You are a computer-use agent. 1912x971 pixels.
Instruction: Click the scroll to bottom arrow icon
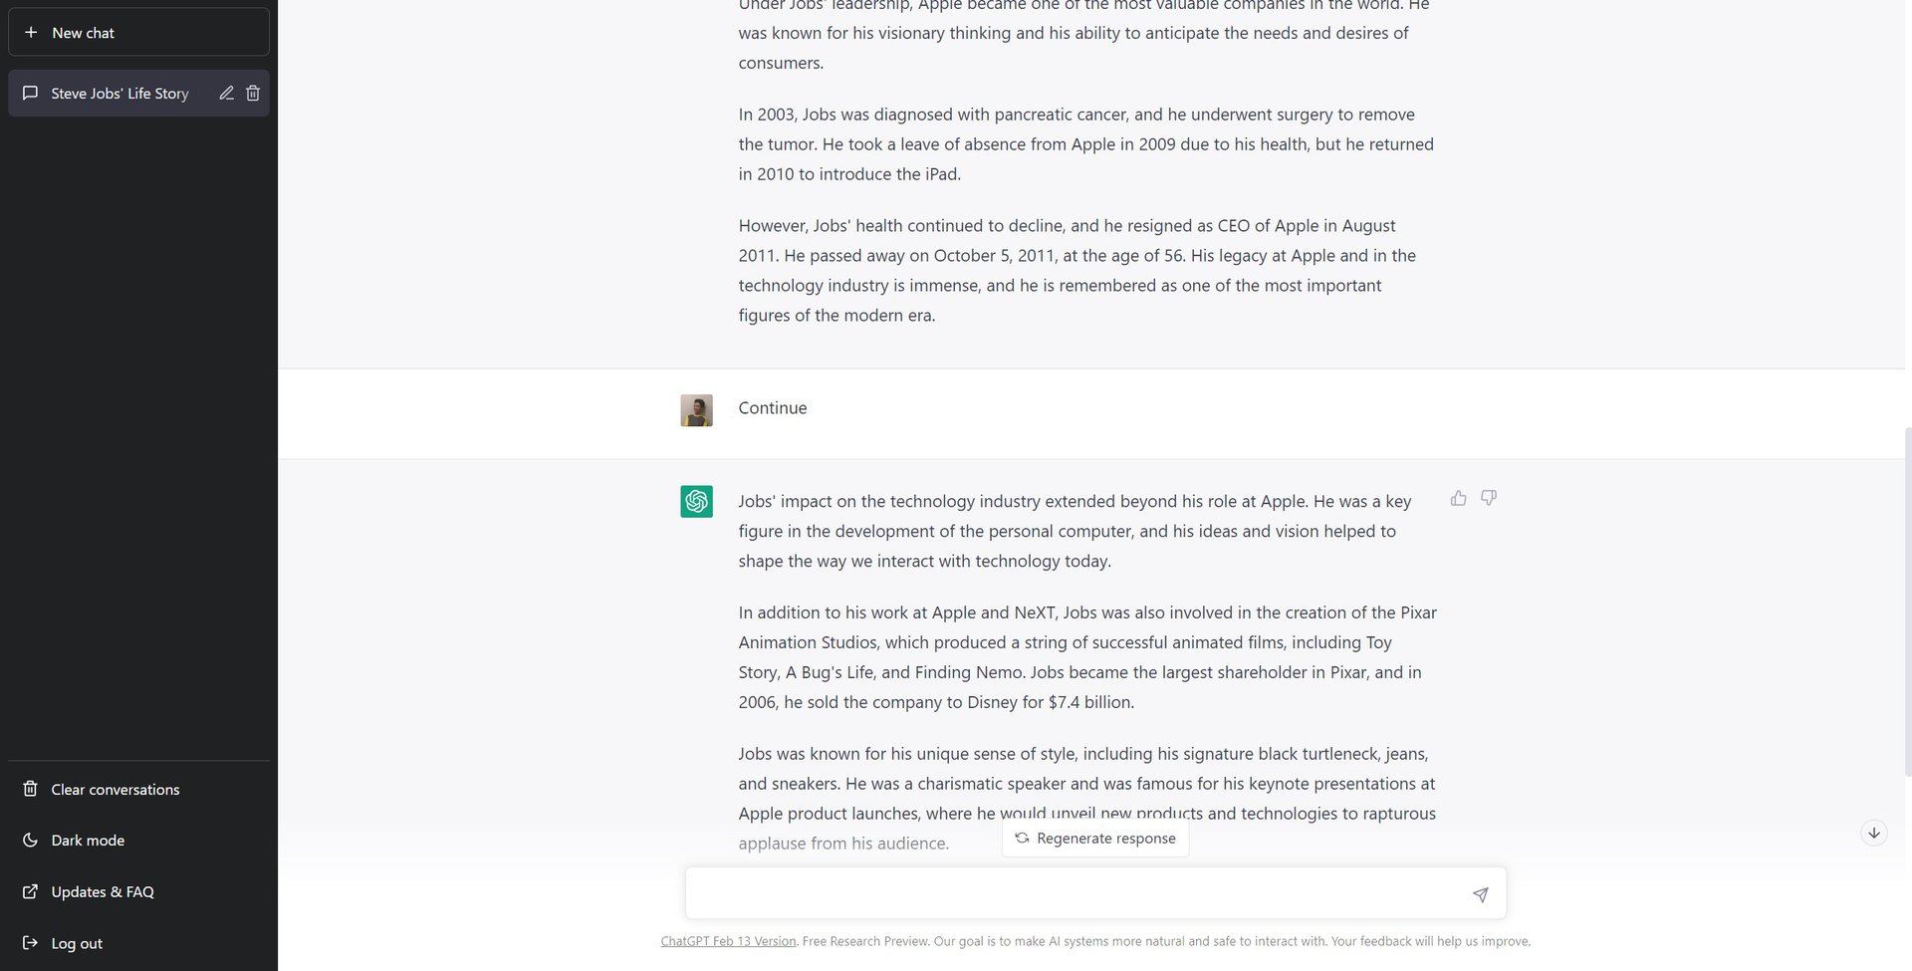(1873, 833)
